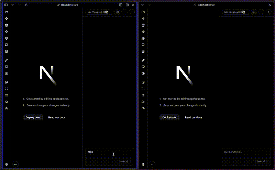The height and width of the screenshot is (170, 275).
Task: Go back in the right pane
Action: point(143,5)
